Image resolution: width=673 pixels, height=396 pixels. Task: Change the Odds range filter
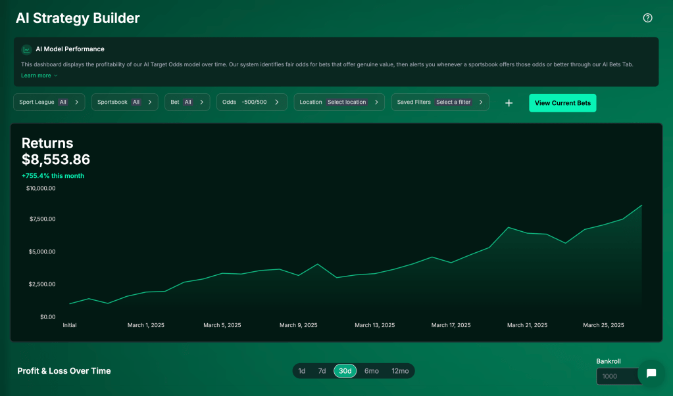[x=251, y=102]
